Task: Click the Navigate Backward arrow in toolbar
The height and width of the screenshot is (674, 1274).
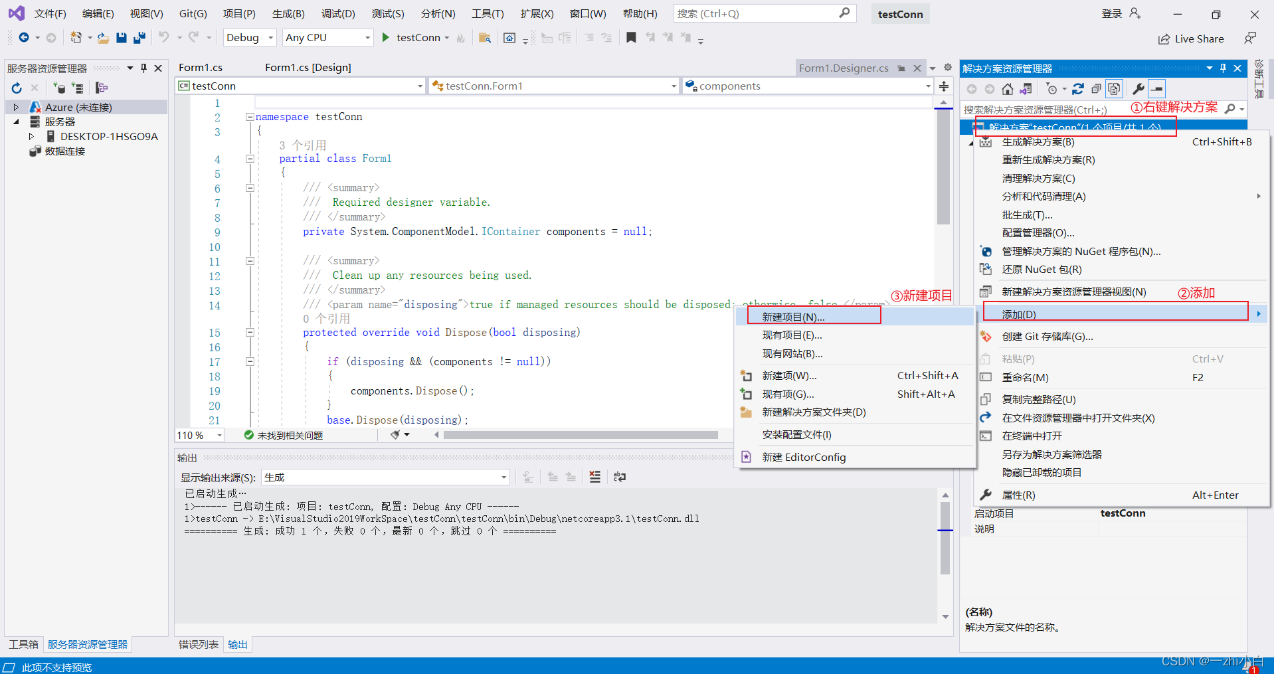Action: (24, 38)
